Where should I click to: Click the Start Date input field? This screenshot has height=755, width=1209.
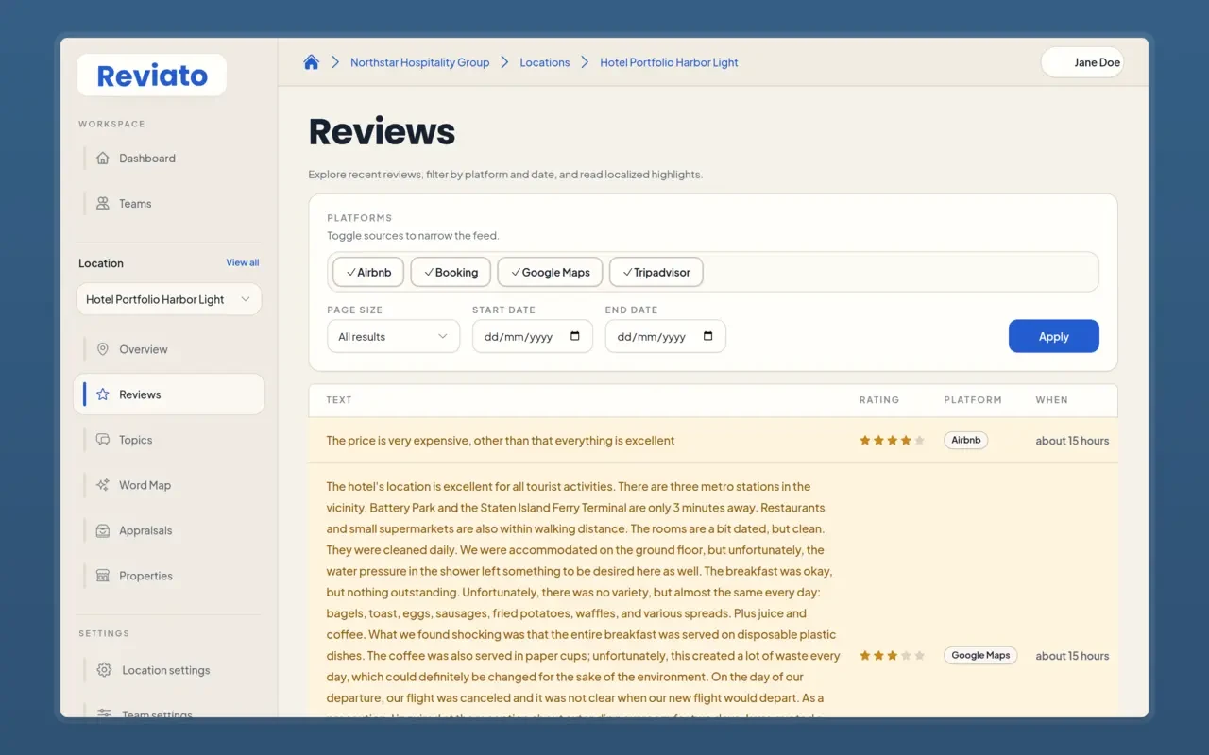(533, 337)
